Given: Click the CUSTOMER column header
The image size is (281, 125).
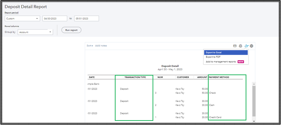Looking at the screenshot, I should [183, 77].
